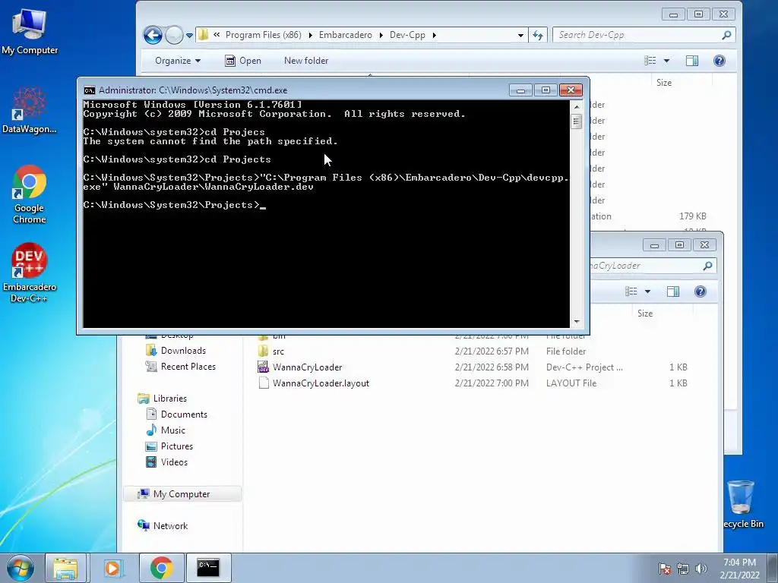Open recent pages dropdown beside forward button
The width and height of the screenshot is (778, 583).
tap(189, 36)
